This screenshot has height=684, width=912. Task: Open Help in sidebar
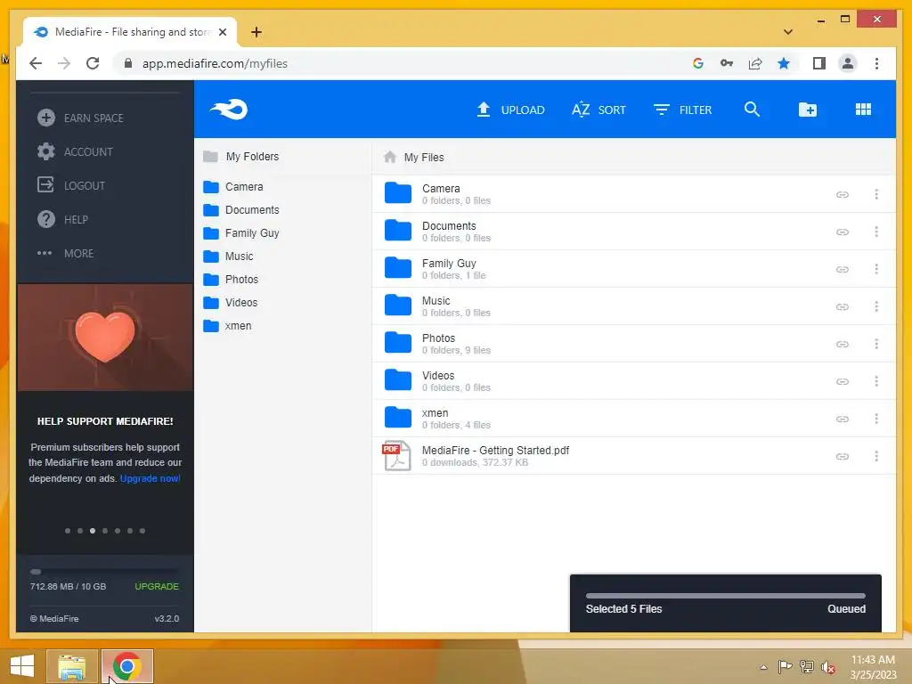pos(62,219)
